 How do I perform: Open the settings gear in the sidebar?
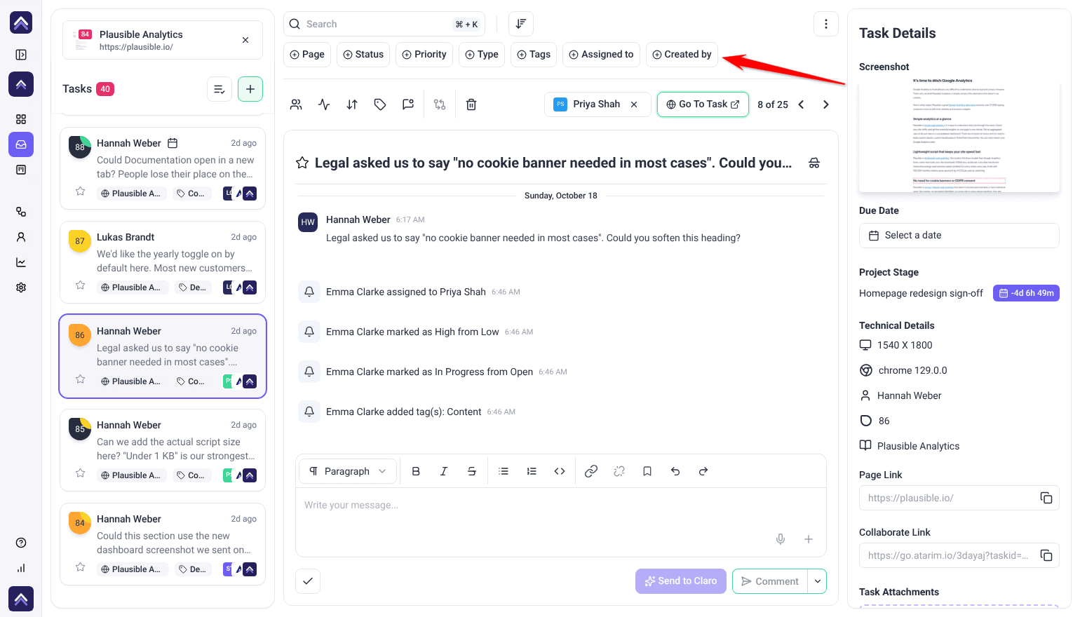21,287
